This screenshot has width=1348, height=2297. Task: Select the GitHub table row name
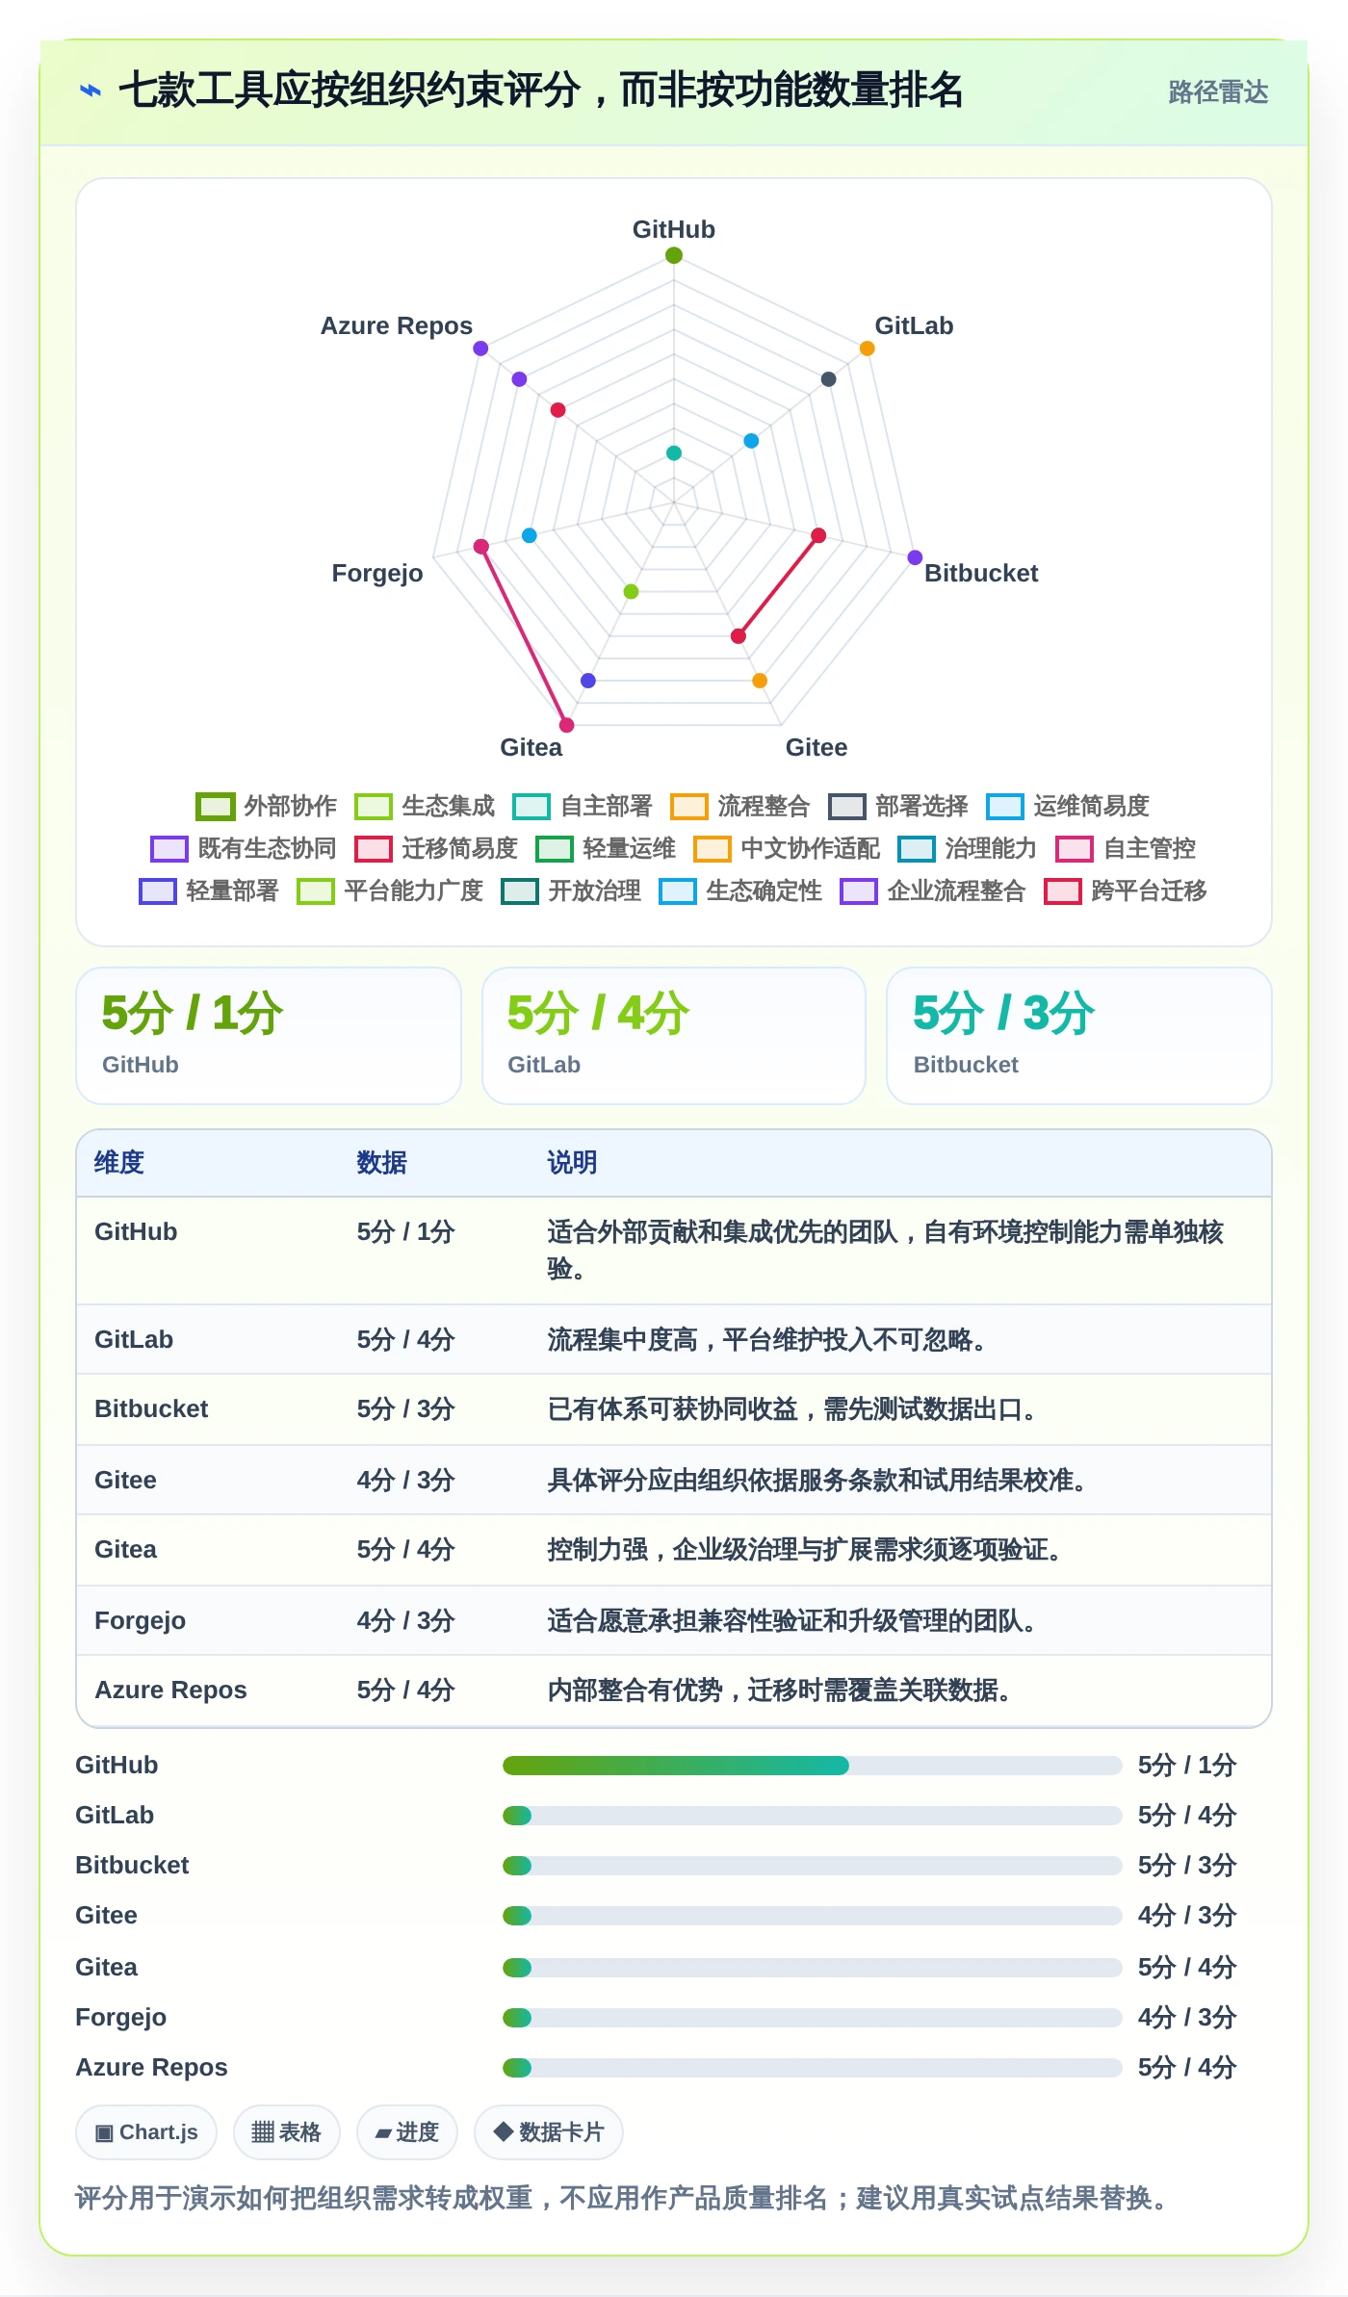coord(136,1232)
